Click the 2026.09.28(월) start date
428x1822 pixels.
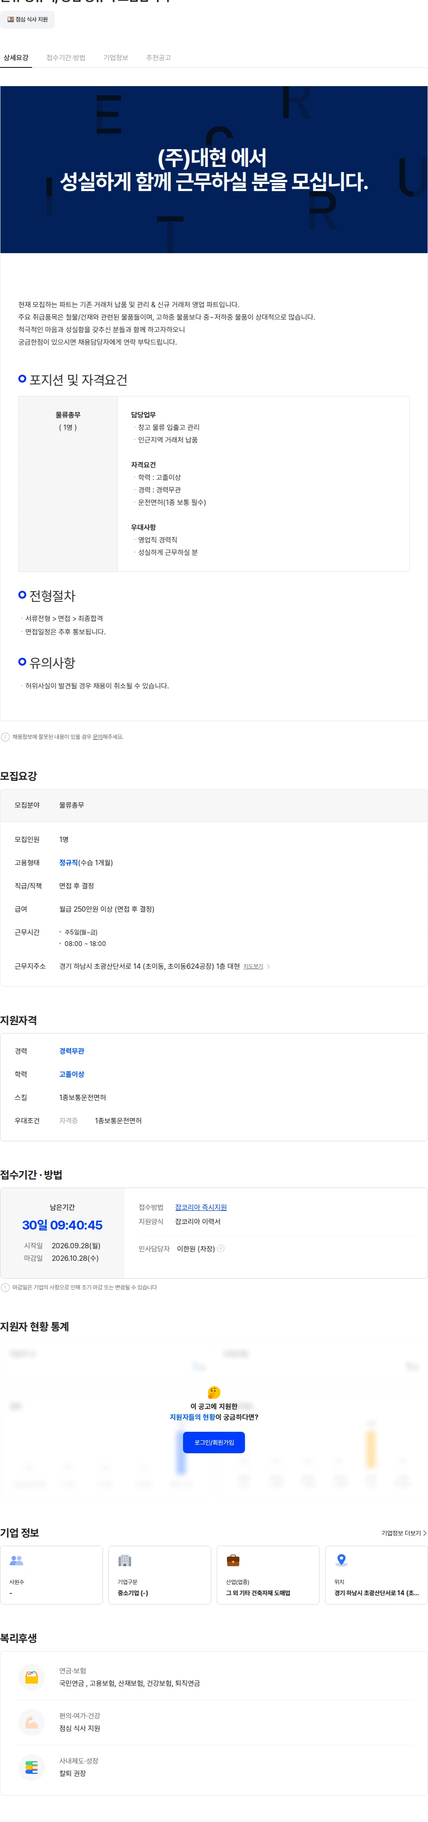76,1246
